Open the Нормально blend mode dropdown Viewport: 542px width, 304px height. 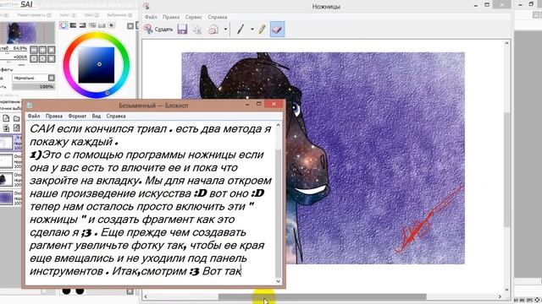[34, 78]
